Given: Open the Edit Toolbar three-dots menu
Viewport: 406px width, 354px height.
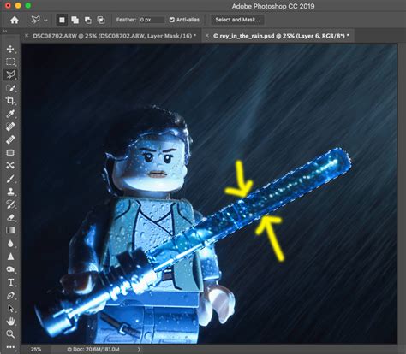Looking at the screenshot, I should (10, 347).
